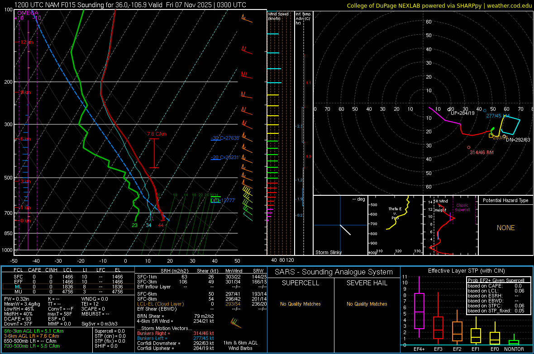Screen dimensions: 534x354
Task: Click the Storm Slinky caption
Action: pyautogui.click(x=329, y=252)
